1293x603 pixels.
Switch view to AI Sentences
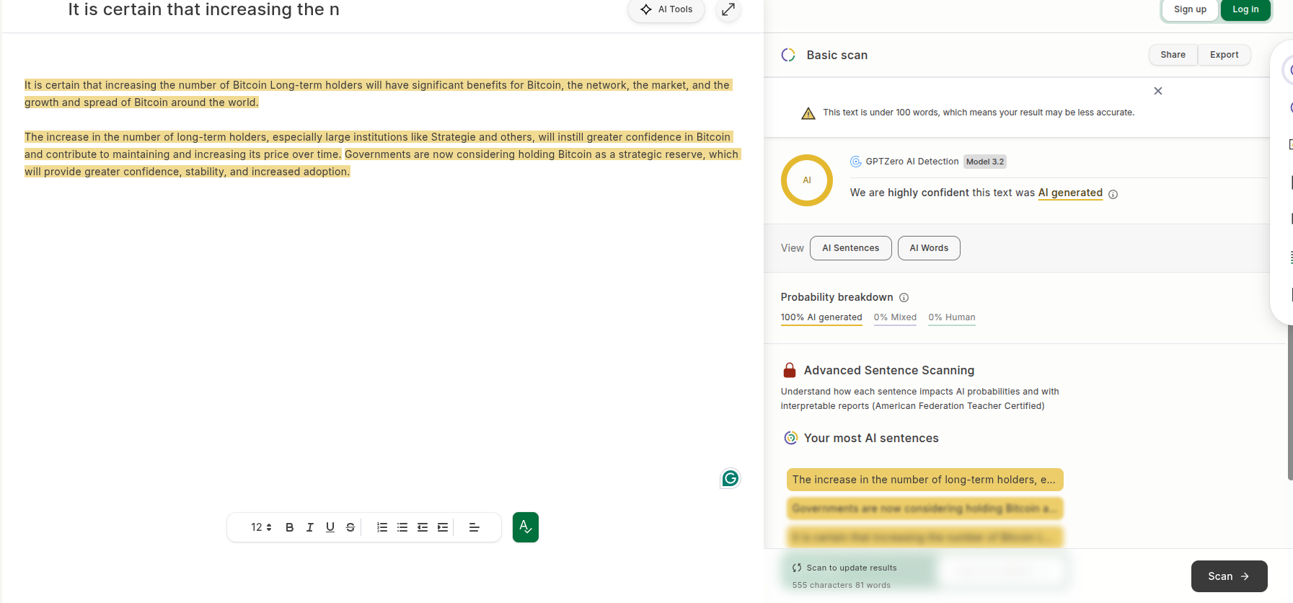click(851, 248)
